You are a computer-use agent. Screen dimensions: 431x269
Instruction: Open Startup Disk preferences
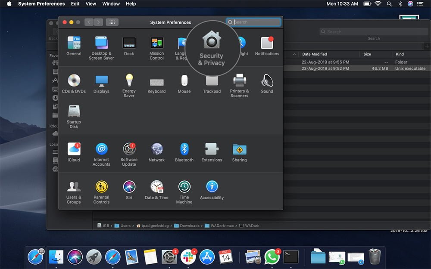coord(74,116)
